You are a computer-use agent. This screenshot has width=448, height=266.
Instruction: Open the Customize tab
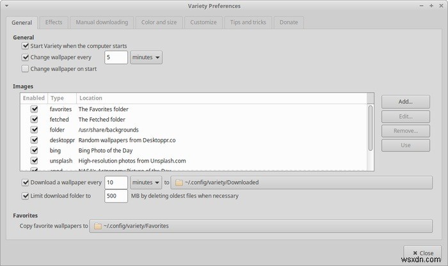coord(204,22)
